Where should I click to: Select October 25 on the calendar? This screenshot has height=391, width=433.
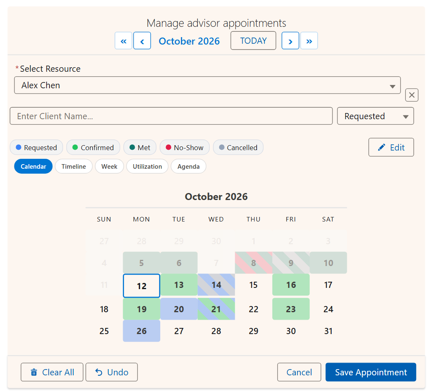104,331
